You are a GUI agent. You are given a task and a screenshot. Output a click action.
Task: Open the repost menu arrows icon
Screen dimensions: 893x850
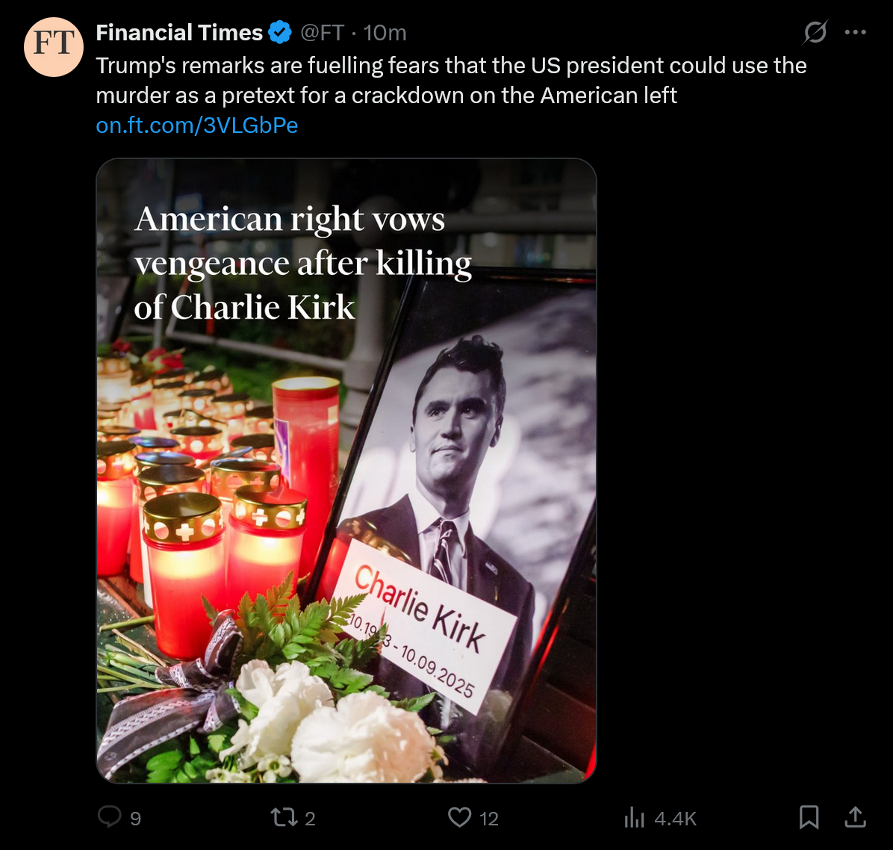[x=284, y=817]
